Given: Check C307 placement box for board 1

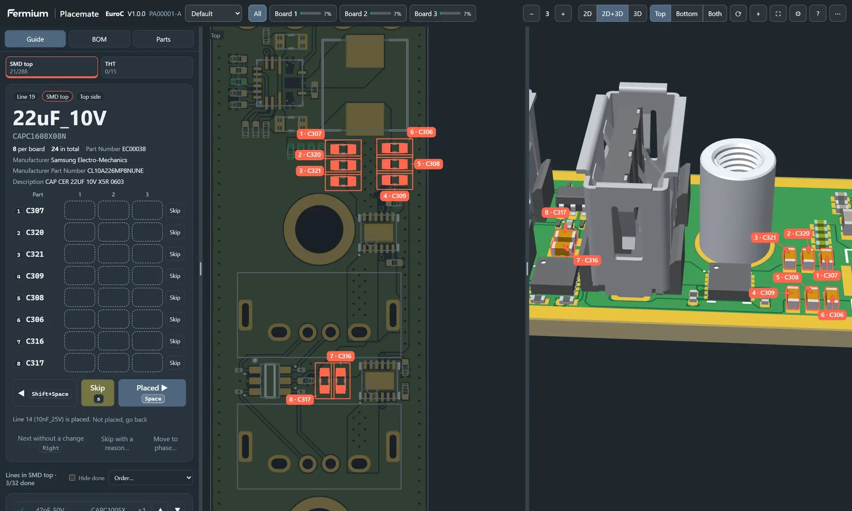Looking at the screenshot, I should point(79,211).
